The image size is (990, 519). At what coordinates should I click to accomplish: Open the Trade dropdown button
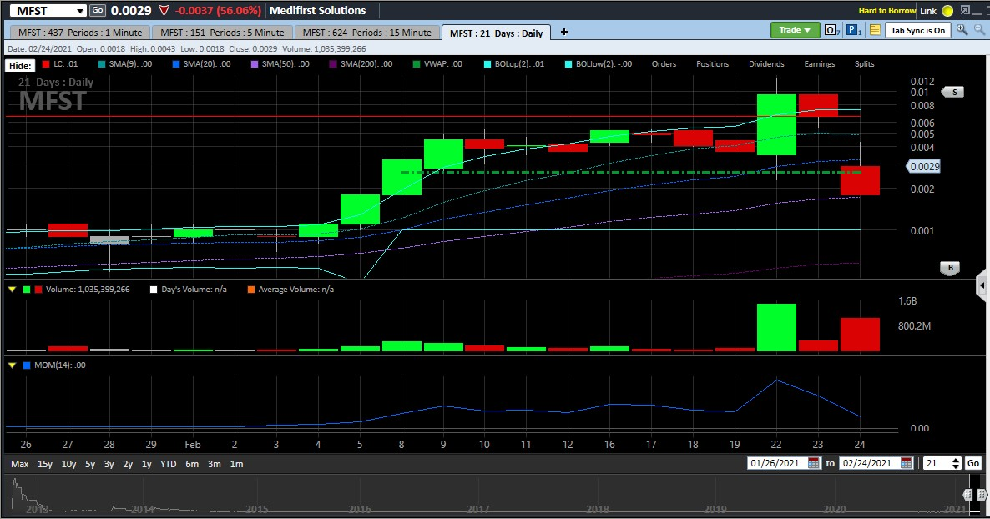[795, 30]
